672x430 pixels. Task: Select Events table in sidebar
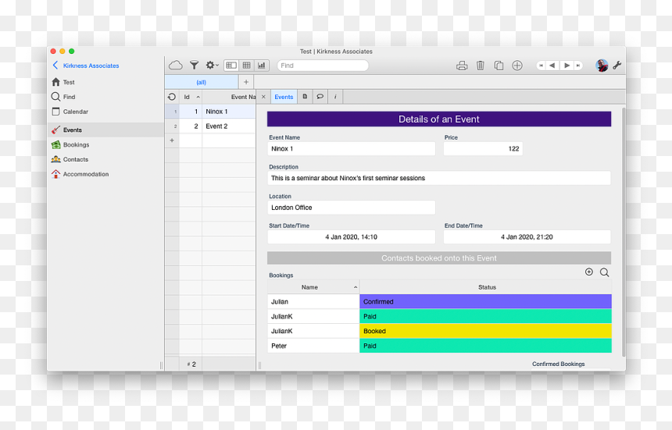click(x=105, y=130)
